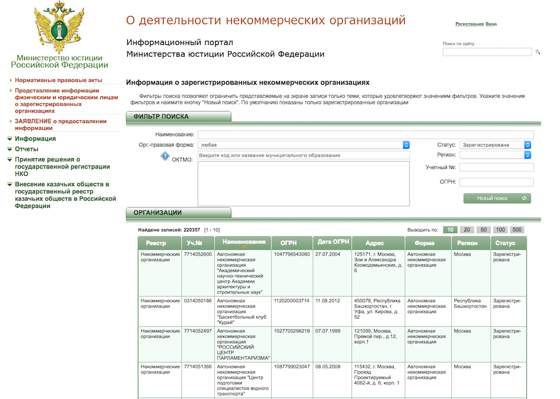The width and height of the screenshot is (560, 399).
Task: Expand the Отчеты sidebar section
Action: tap(26, 149)
